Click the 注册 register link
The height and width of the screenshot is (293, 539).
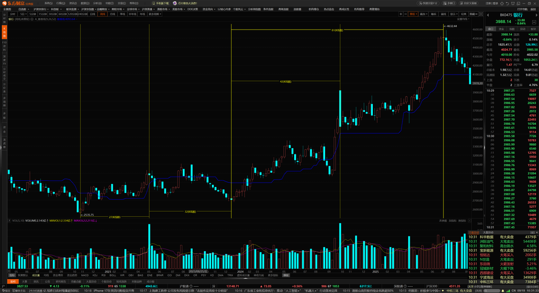pyautogui.click(x=488, y=3)
